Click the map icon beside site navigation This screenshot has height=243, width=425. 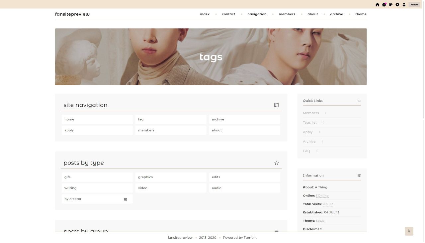[x=276, y=105]
